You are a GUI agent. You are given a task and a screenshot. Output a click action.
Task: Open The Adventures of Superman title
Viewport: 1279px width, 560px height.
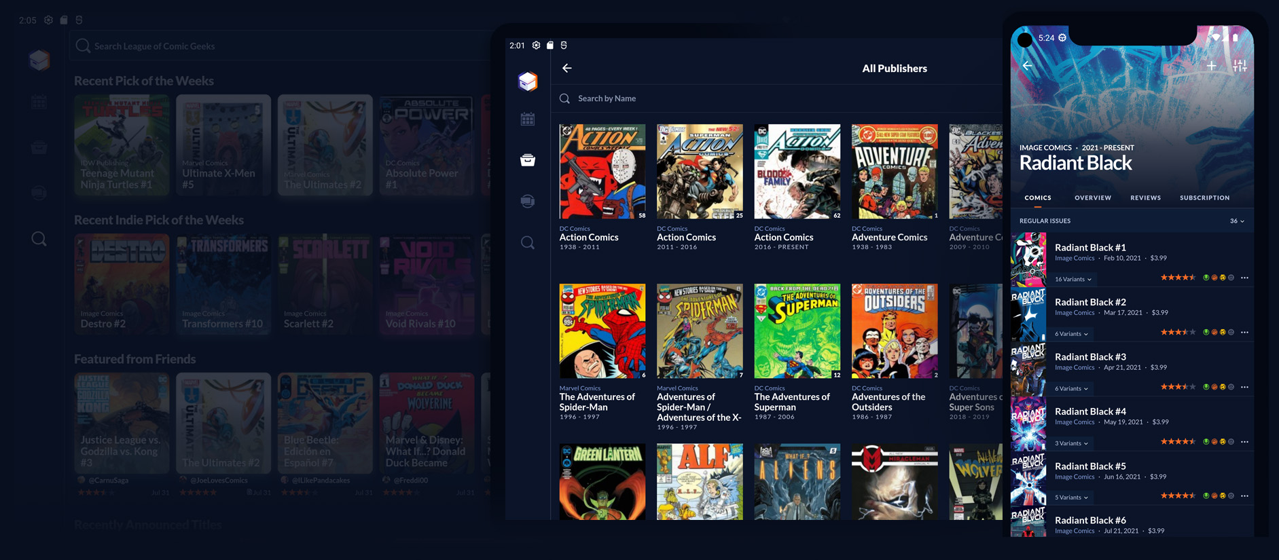click(792, 402)
